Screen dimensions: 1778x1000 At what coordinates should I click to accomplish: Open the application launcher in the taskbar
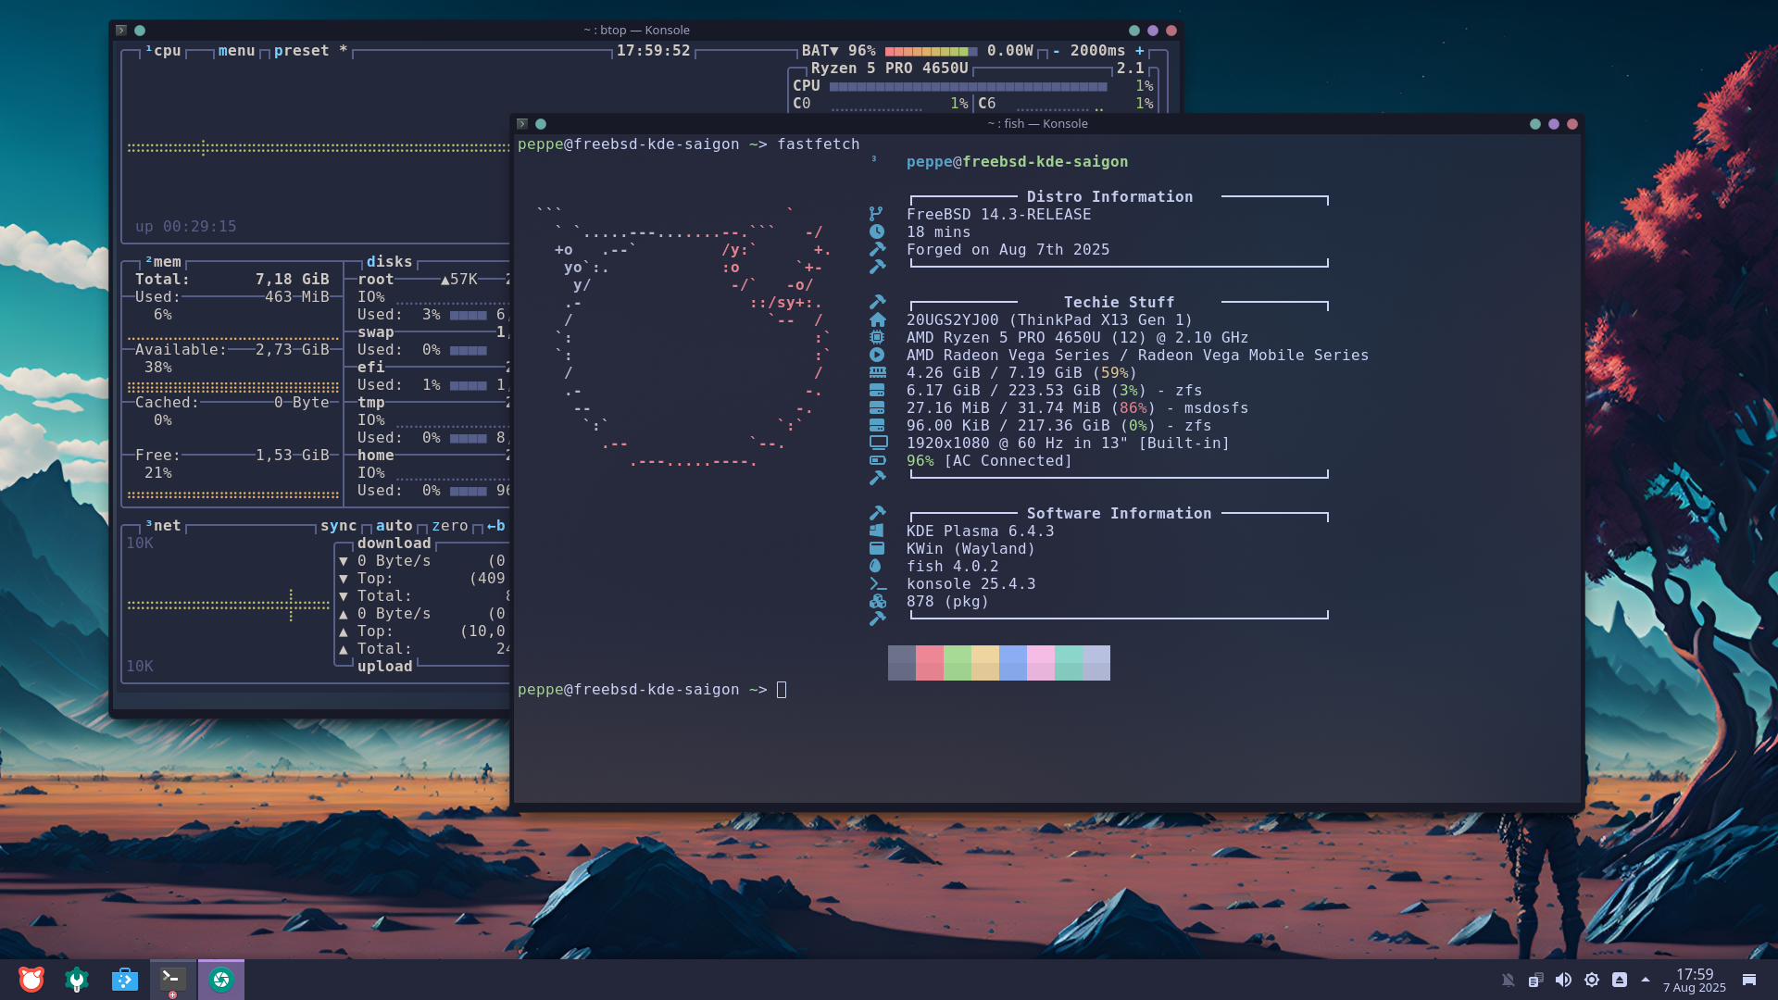point(31,980)
